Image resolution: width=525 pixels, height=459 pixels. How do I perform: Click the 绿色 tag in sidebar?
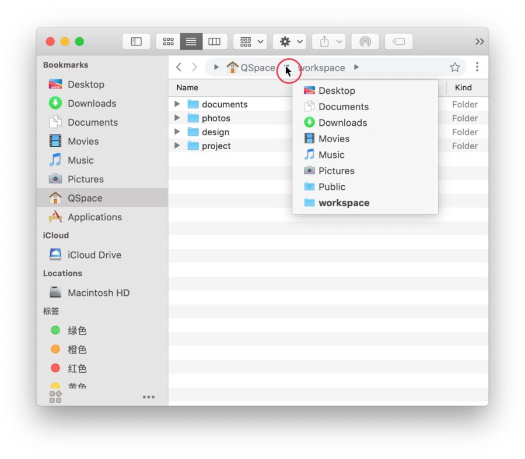(x=76, y=330)
